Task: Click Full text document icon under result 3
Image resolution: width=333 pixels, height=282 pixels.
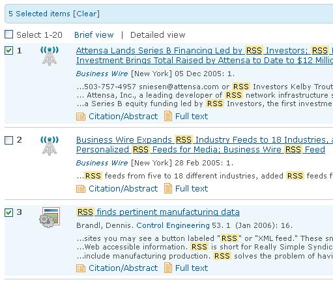Action: [168, 268]
